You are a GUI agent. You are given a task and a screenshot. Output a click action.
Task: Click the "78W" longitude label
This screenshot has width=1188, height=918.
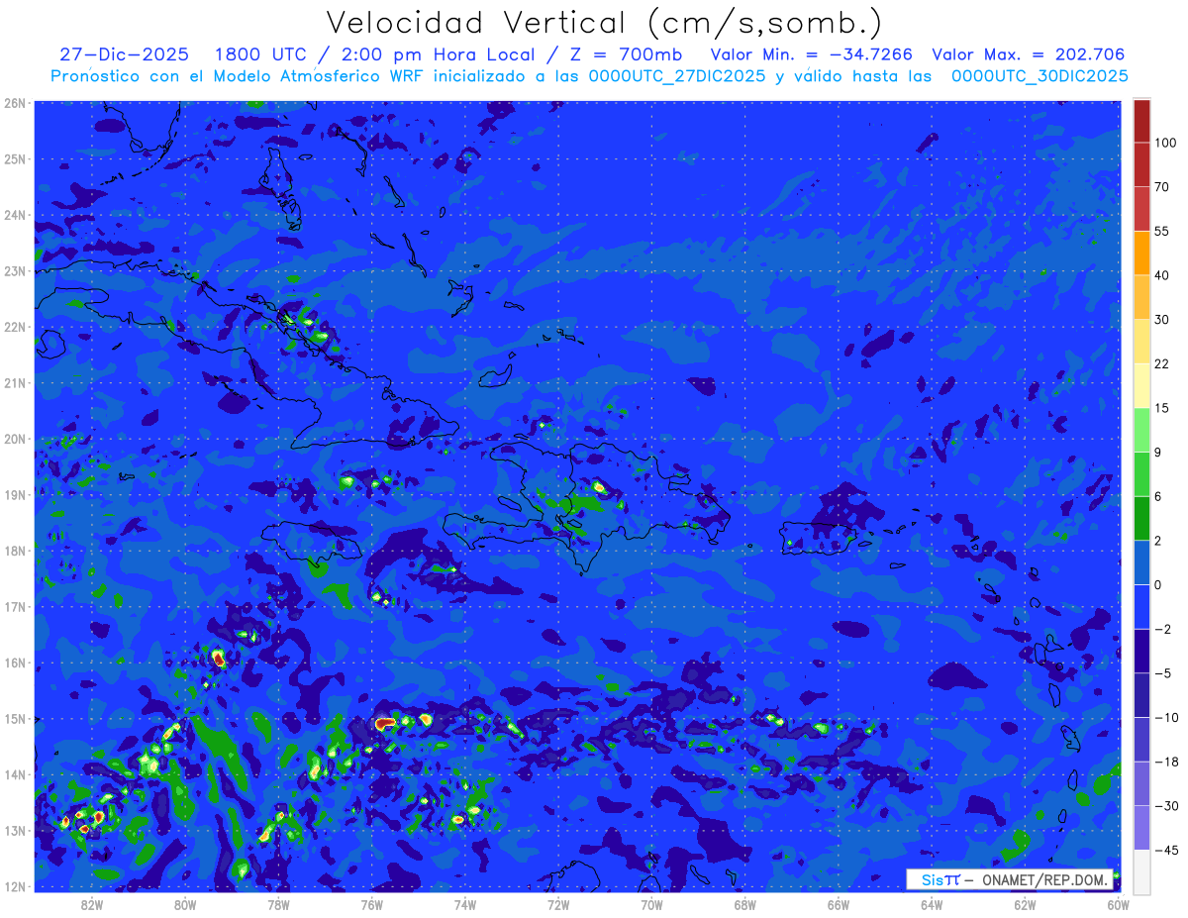278,904
